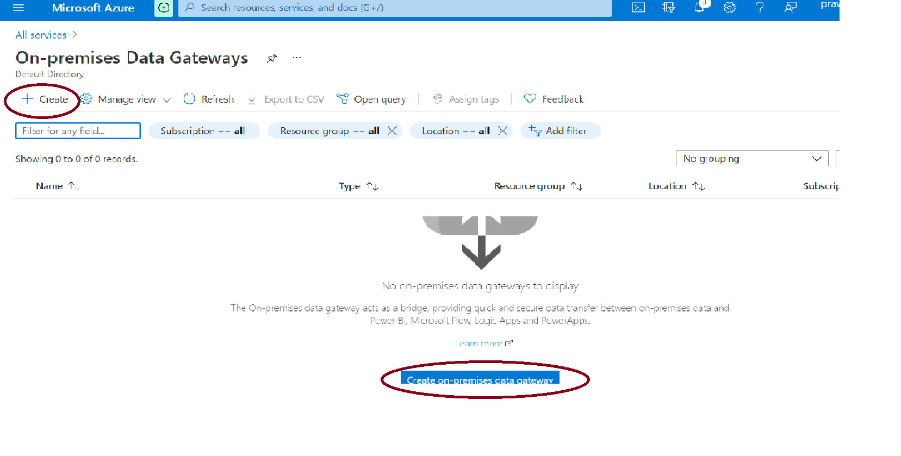Pin On-premises Data Gateways to dashboard
Screen dimensions: 901x456
(272, 58)
